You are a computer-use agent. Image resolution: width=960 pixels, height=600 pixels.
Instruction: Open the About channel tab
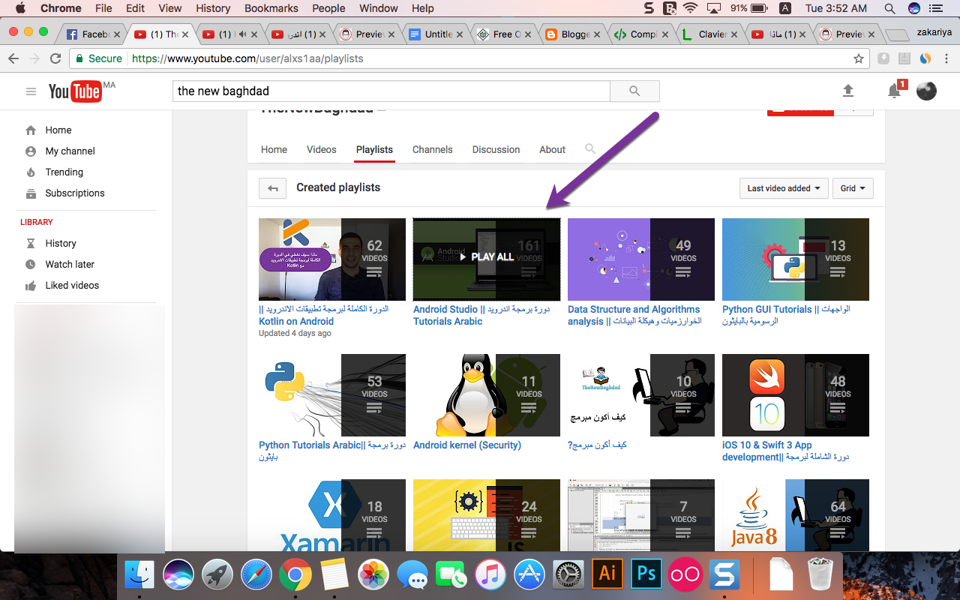coord(552,149)
